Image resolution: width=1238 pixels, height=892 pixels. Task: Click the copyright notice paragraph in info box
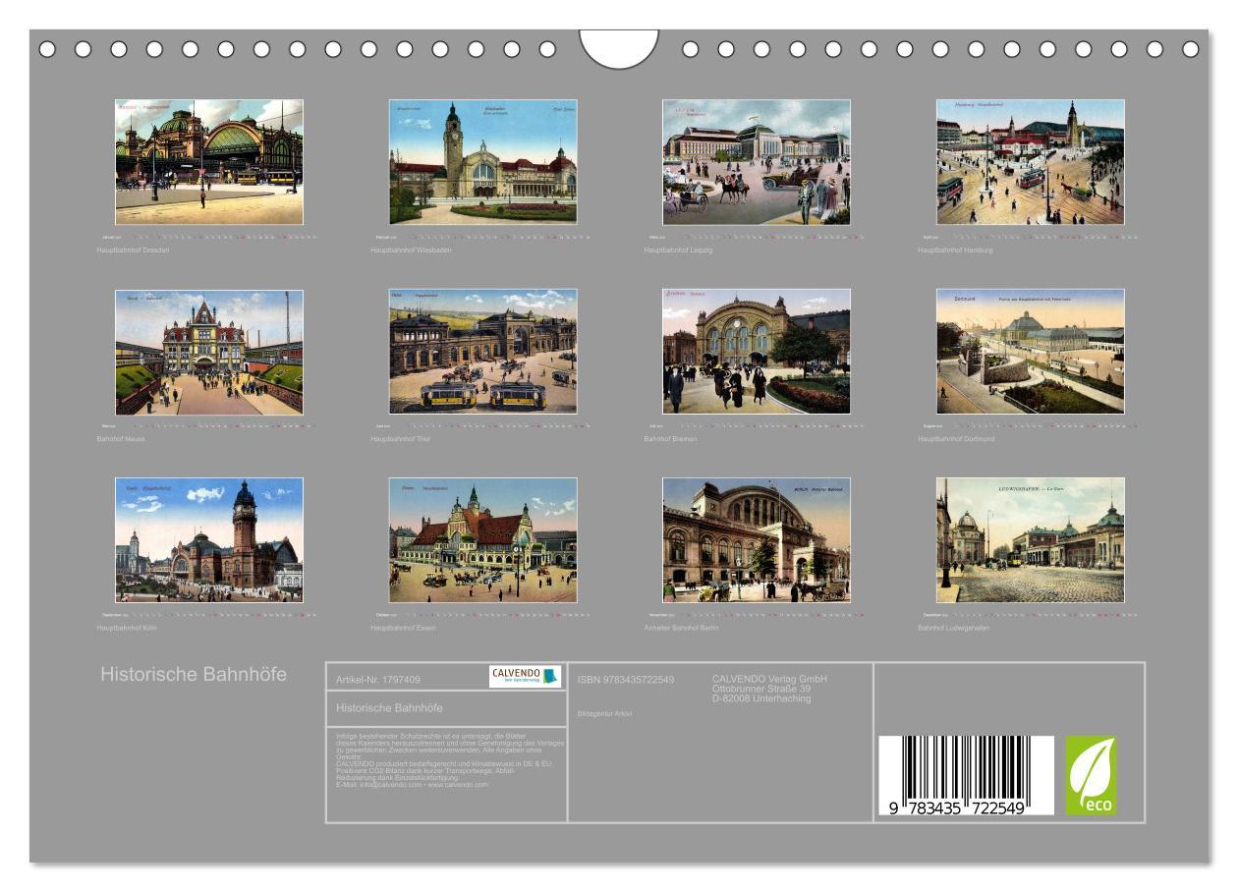449,760
